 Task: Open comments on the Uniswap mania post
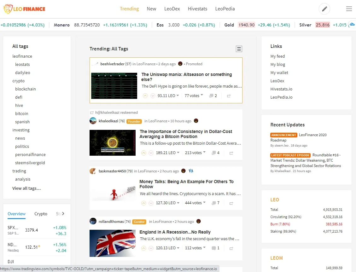coord(213,96)
